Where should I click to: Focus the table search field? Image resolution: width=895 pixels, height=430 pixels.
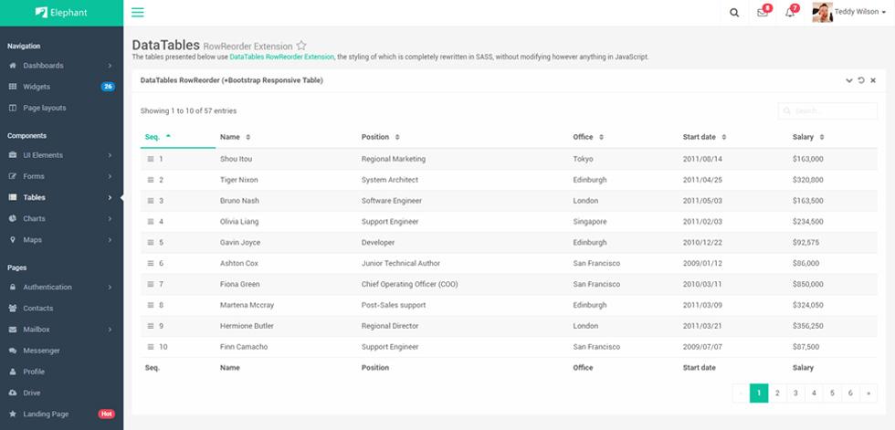[827, 110]
